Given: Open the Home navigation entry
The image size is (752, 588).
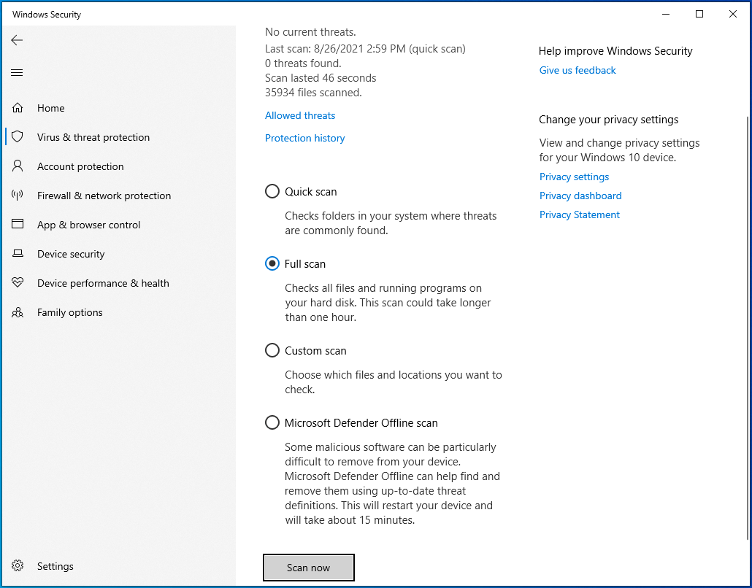Looking at the screenshot, I should coord(50,107).
